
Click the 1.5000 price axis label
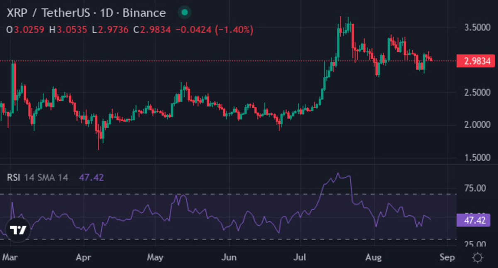click(477, 157)
